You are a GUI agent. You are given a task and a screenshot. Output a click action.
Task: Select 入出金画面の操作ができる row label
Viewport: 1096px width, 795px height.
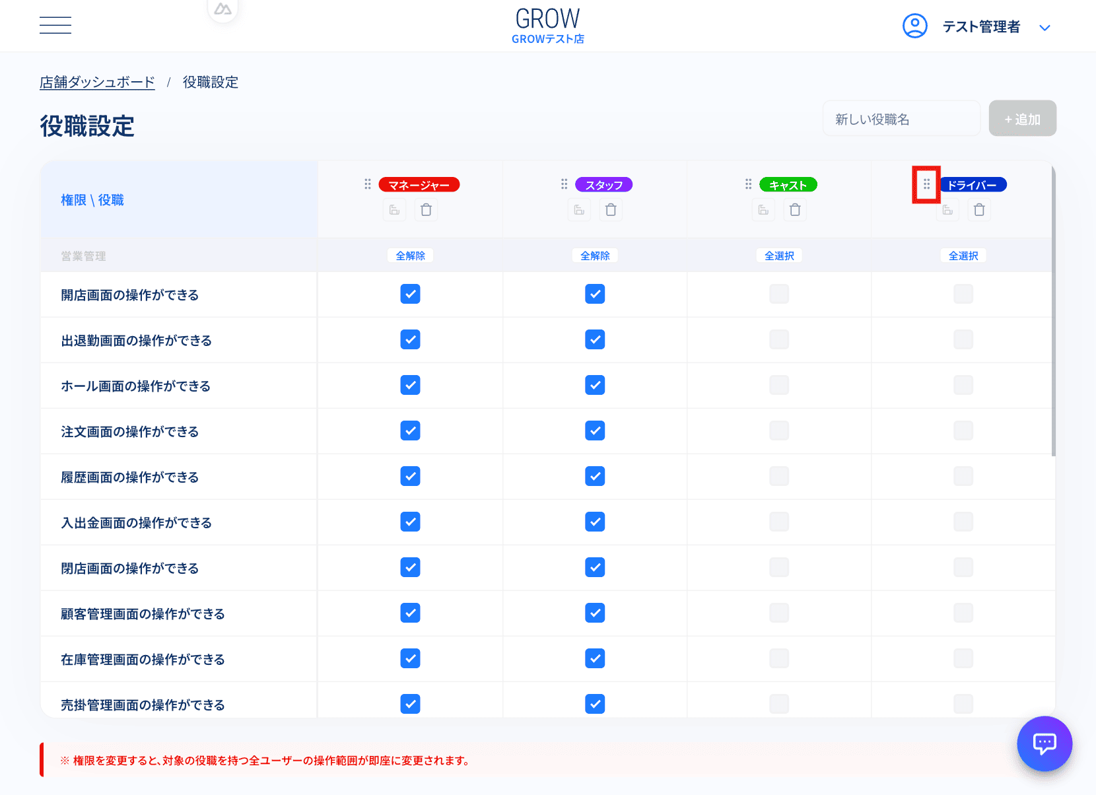coord(136,523)
